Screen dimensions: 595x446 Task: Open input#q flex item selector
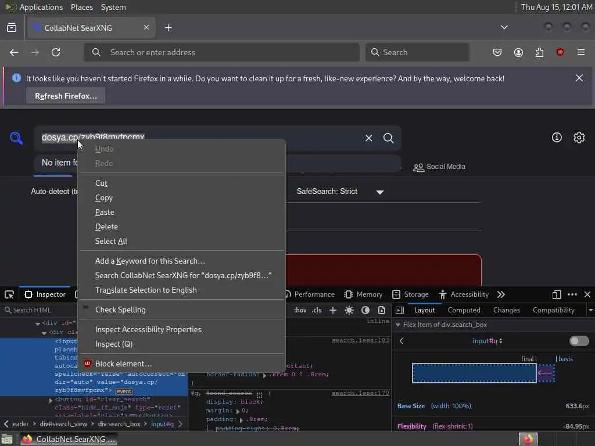(x=488, y=341)
